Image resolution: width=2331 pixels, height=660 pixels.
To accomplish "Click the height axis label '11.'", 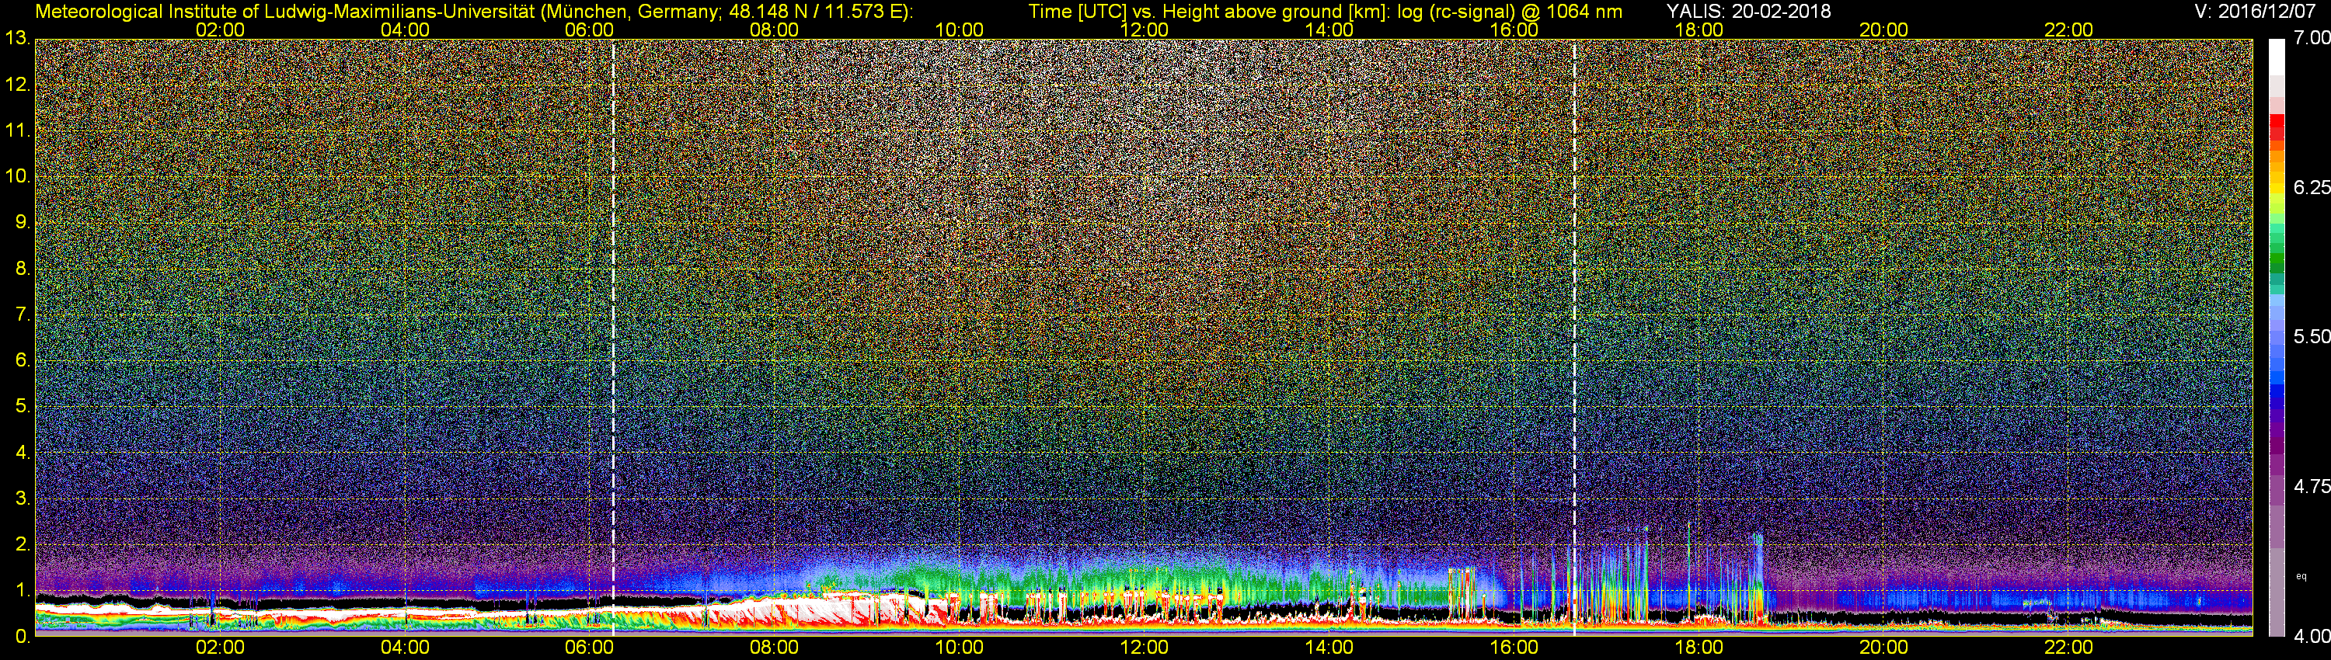I will coord(18,131).
